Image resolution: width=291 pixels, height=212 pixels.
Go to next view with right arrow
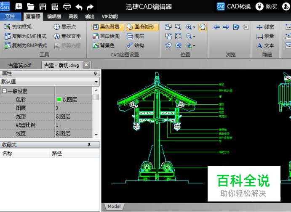(226, 27)
